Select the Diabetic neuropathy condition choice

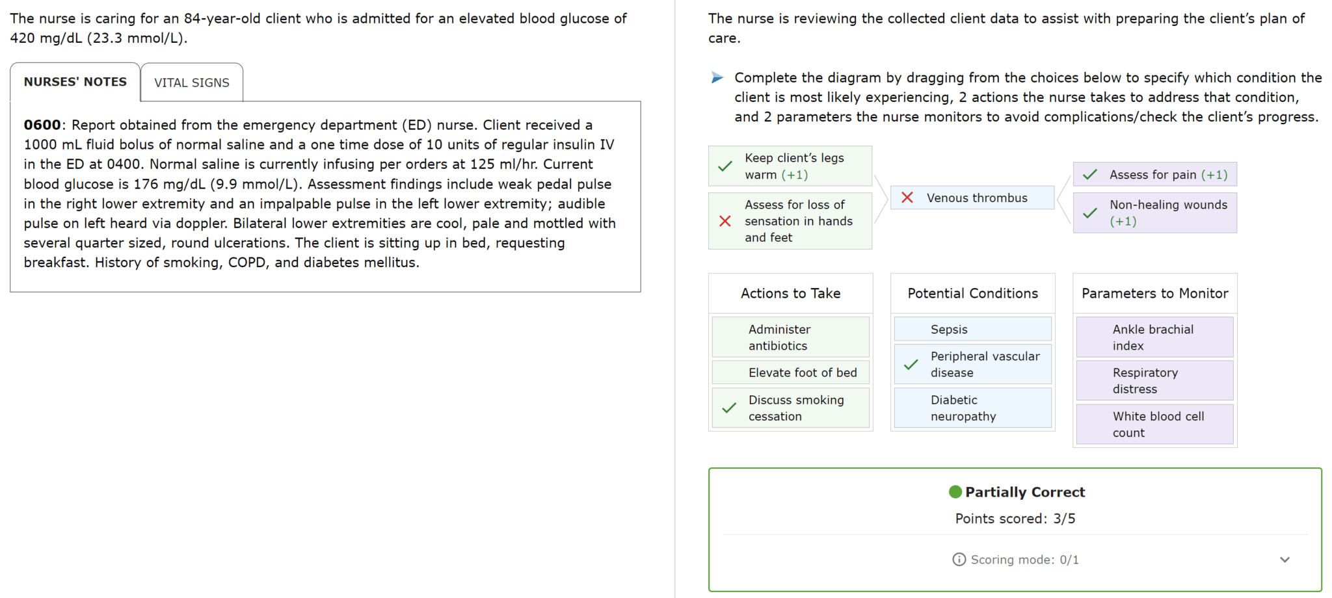point(972,408)
